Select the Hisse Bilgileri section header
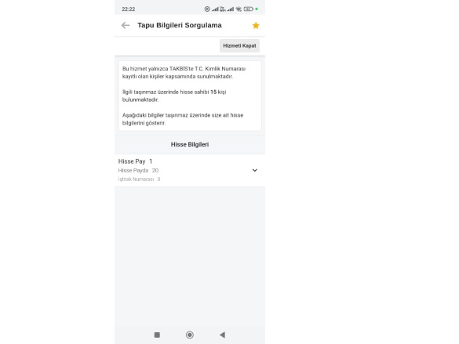 click(x=190, y=144)
